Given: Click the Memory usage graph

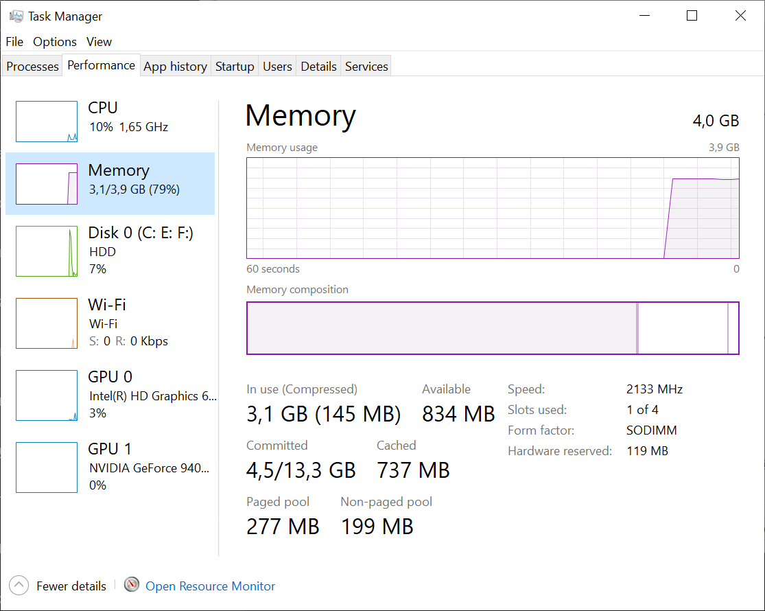Looking at the screenshot, I should click(x=493, y=208).
